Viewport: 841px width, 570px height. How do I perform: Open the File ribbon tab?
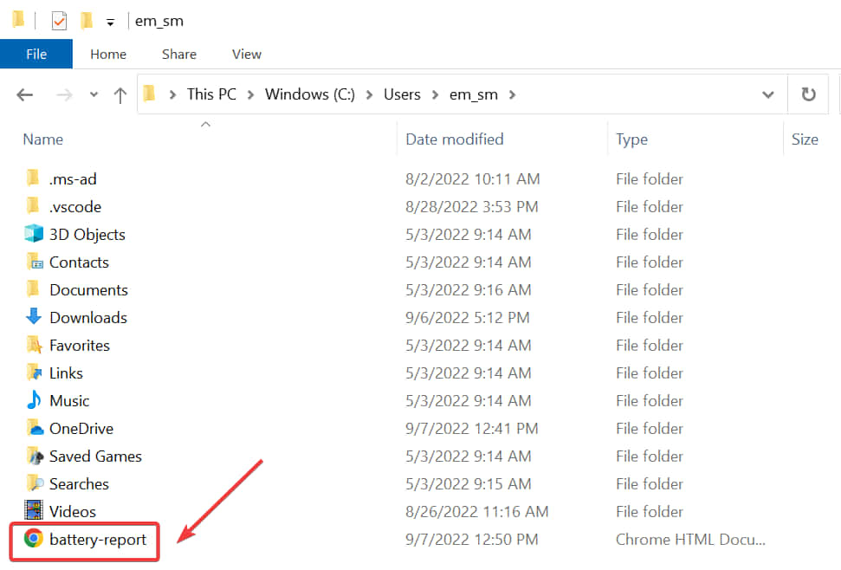[36, 55]
